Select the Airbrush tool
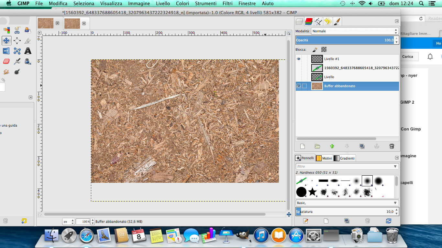Screen dimensions: 442x248 (17, 61)
